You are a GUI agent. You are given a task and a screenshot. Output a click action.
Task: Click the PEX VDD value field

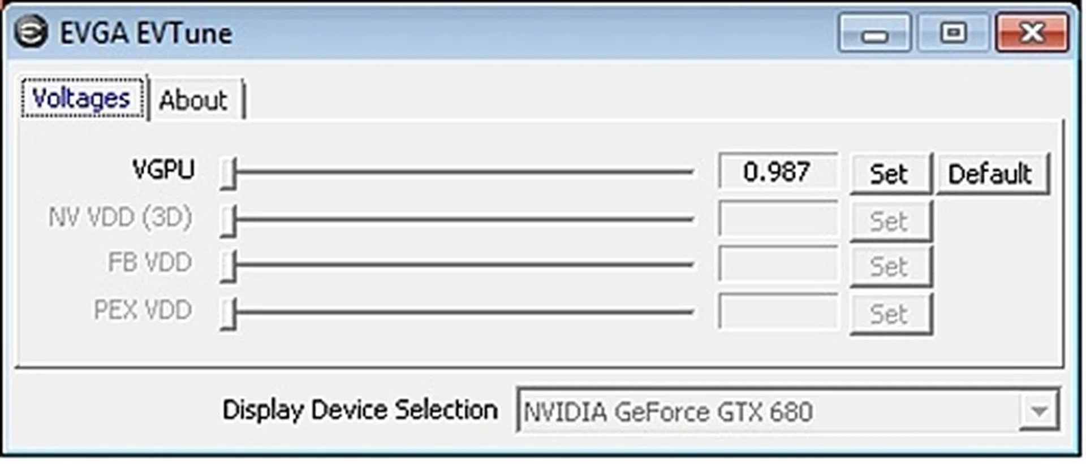(778, 311)
